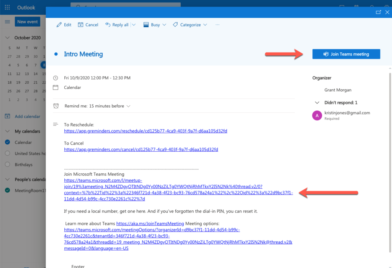The height and width of the screenshot is (268, 392).
Task: Click the Reply all arrow icon
Action: pos(108,24)
